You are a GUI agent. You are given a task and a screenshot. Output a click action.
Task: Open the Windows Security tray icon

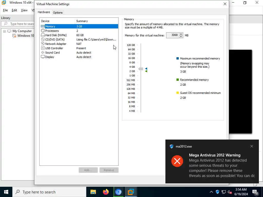click(218, 192)
